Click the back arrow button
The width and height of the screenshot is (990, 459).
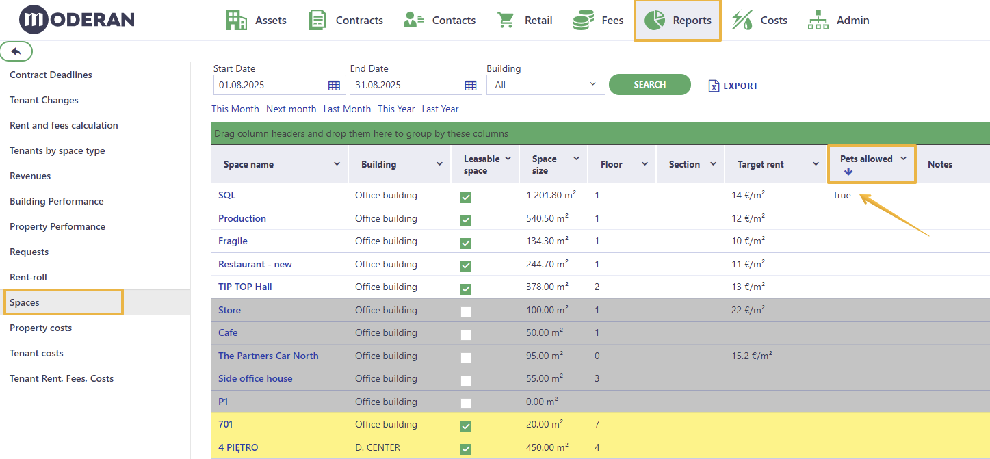pyautogui.click(x=16, y=51)
